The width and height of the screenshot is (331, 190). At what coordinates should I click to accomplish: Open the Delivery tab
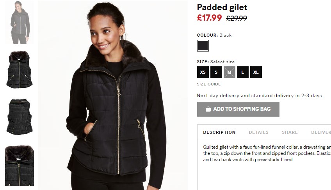pos(321,132)
